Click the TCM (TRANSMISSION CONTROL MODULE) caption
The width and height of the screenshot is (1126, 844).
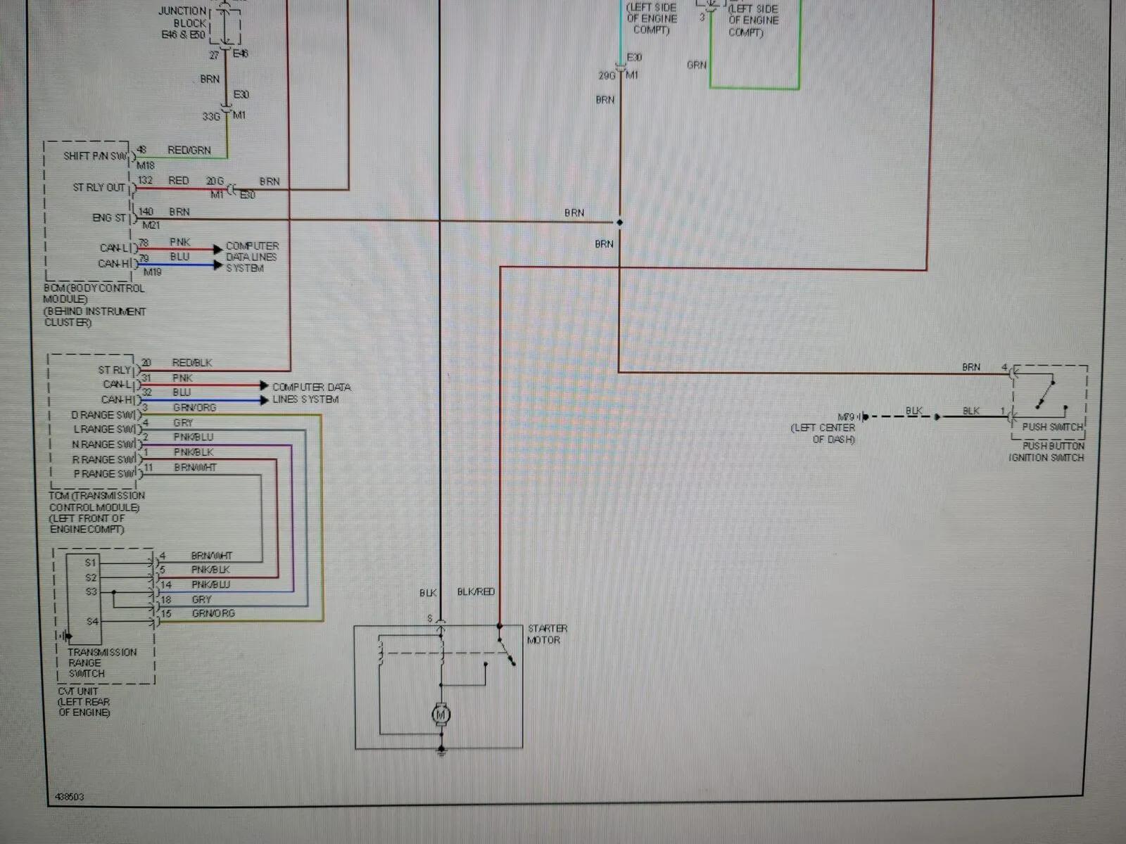(x=96, y=512)
